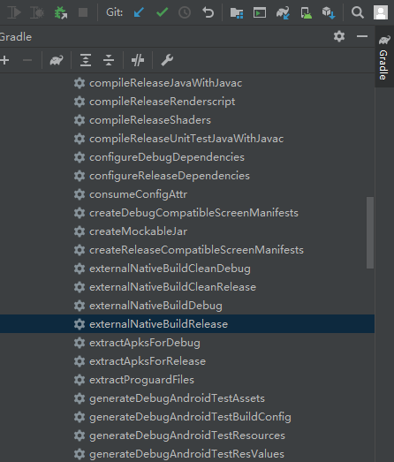
Task: Select compileReleaseRenderscript task
Action: (162, 102)
